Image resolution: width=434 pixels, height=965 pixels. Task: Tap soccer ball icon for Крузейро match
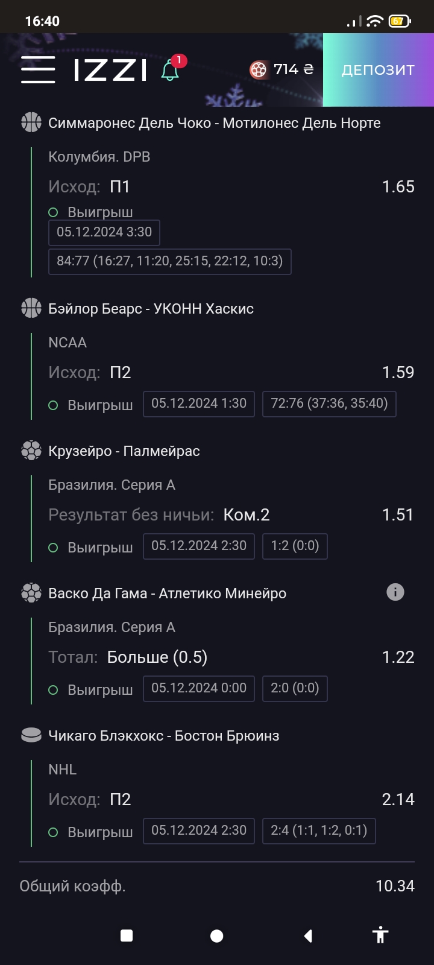click(x=31, y=451)
